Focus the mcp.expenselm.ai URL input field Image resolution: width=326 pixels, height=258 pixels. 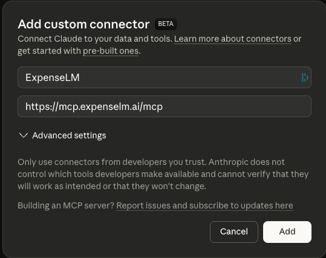165,106
